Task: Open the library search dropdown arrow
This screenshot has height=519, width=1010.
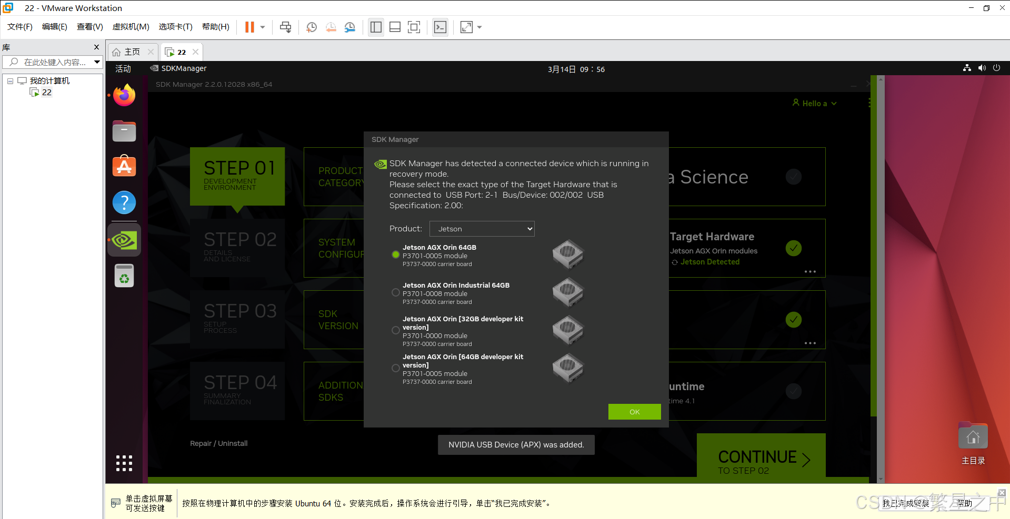Action: (97, 62)
